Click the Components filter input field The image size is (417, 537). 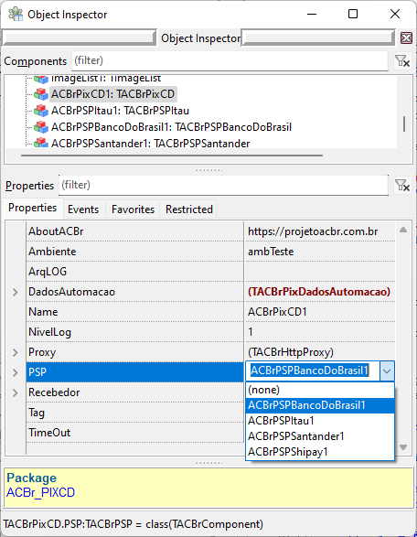click(x=230, y=61)
